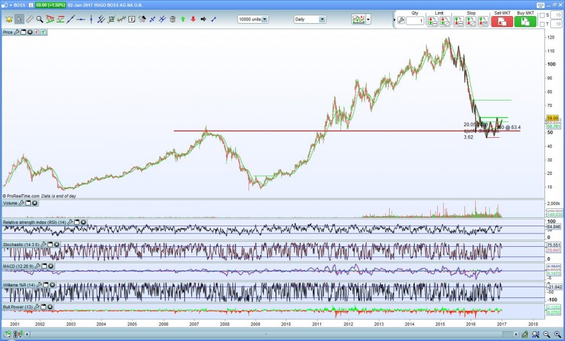Select the hammer drawing tools icon
The height and width of the screenshot is (341, 565).
coord(142,19)
